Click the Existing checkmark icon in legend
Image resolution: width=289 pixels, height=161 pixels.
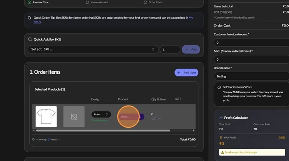coord(37,140)
